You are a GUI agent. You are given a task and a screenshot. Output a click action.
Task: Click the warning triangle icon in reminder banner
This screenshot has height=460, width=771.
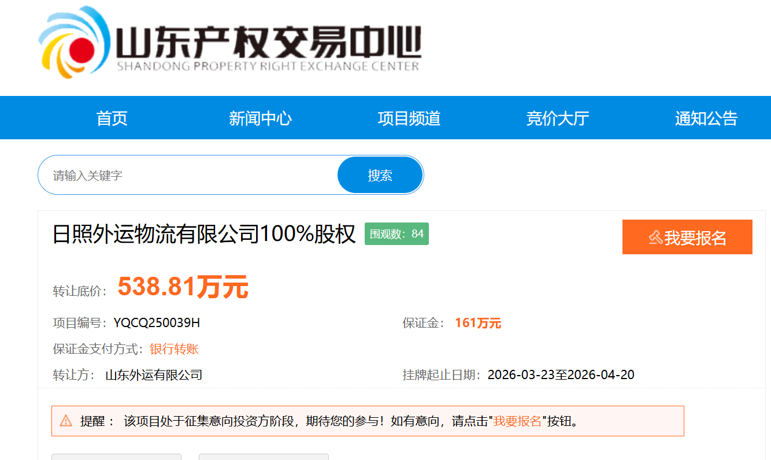[66, 421]
